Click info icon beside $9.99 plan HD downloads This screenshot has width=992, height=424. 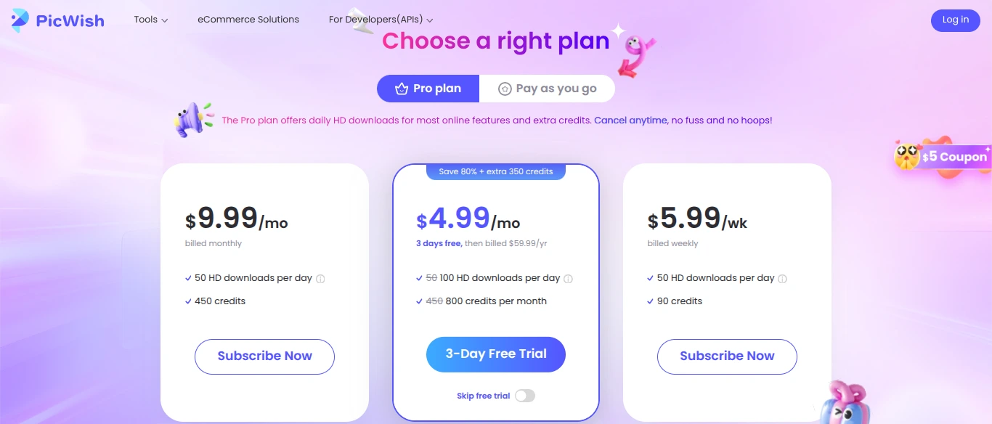point(320,279)
